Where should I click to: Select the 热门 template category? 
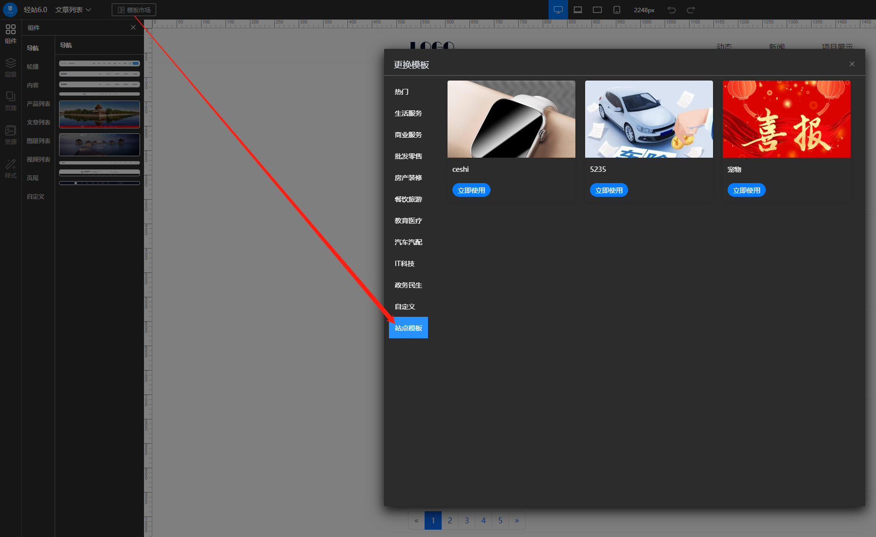(x=402, y=92)
